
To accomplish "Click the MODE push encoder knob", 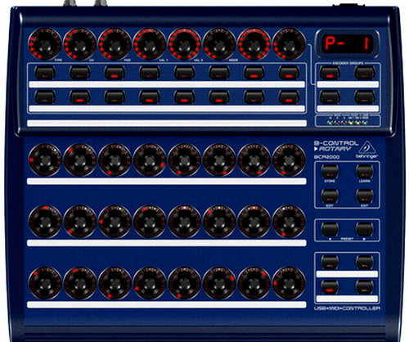I will (219, 44).
